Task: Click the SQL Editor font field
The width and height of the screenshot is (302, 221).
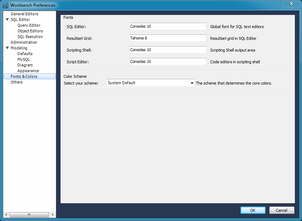Action: click(168, 26)
